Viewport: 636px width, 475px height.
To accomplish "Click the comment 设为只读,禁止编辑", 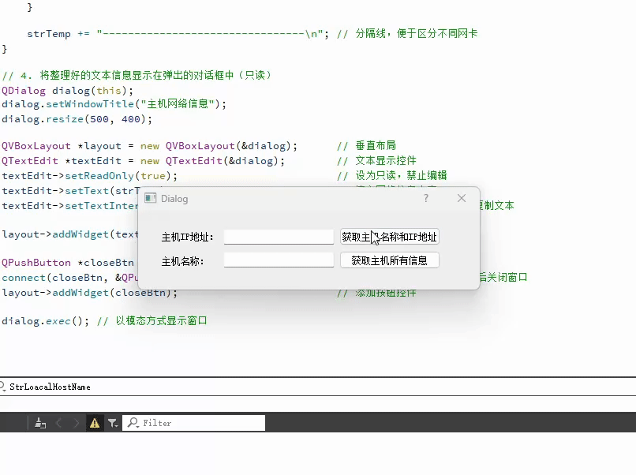I will point(401,175).
